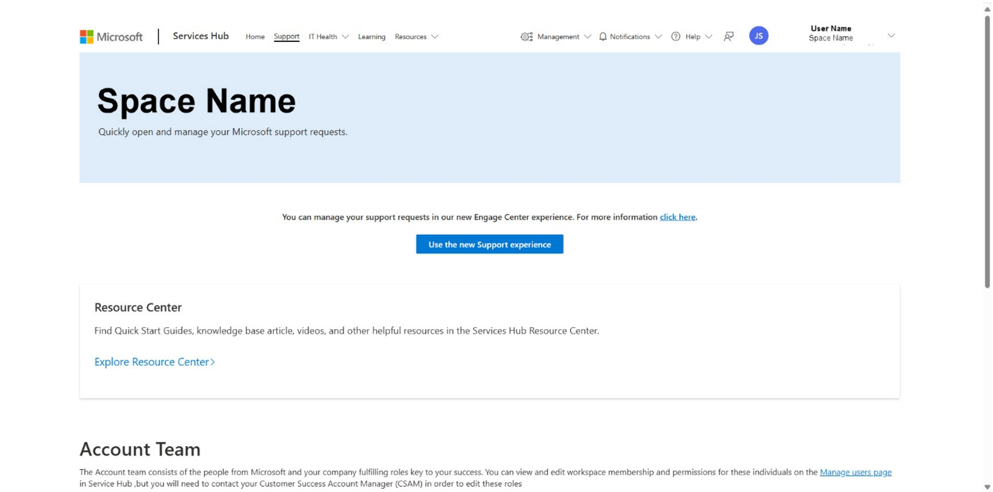
Task: Go to the Home menu item
Action: coord(255,37)
